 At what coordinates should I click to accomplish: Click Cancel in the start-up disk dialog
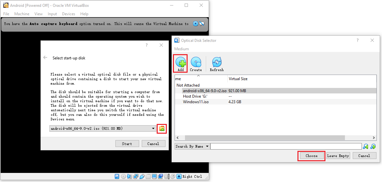coord(153,144)
